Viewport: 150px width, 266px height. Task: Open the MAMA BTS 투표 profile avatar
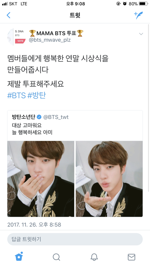pos(17,37)
